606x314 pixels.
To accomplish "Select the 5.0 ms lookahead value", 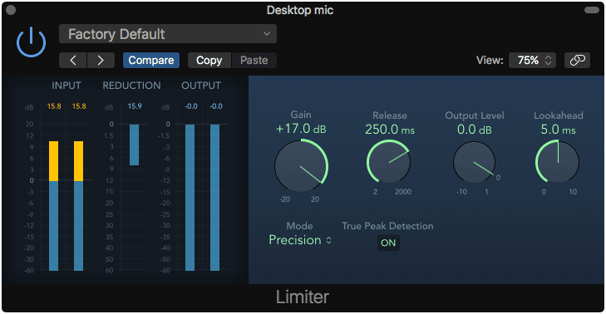I will (558, 130).
